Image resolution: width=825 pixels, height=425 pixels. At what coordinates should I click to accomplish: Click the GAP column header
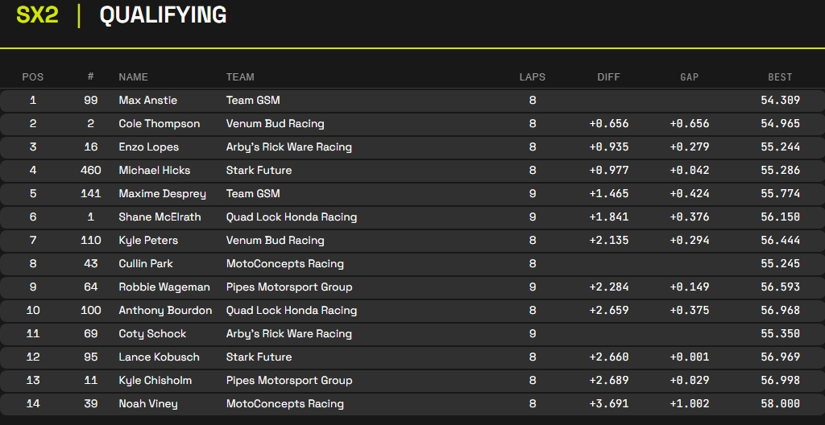[x=689, y=77]
